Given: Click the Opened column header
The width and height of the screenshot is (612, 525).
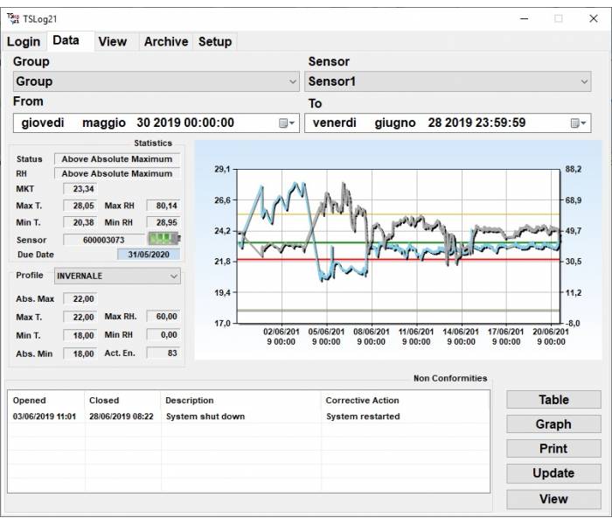Looking at the screenshot, I should 29,401.
